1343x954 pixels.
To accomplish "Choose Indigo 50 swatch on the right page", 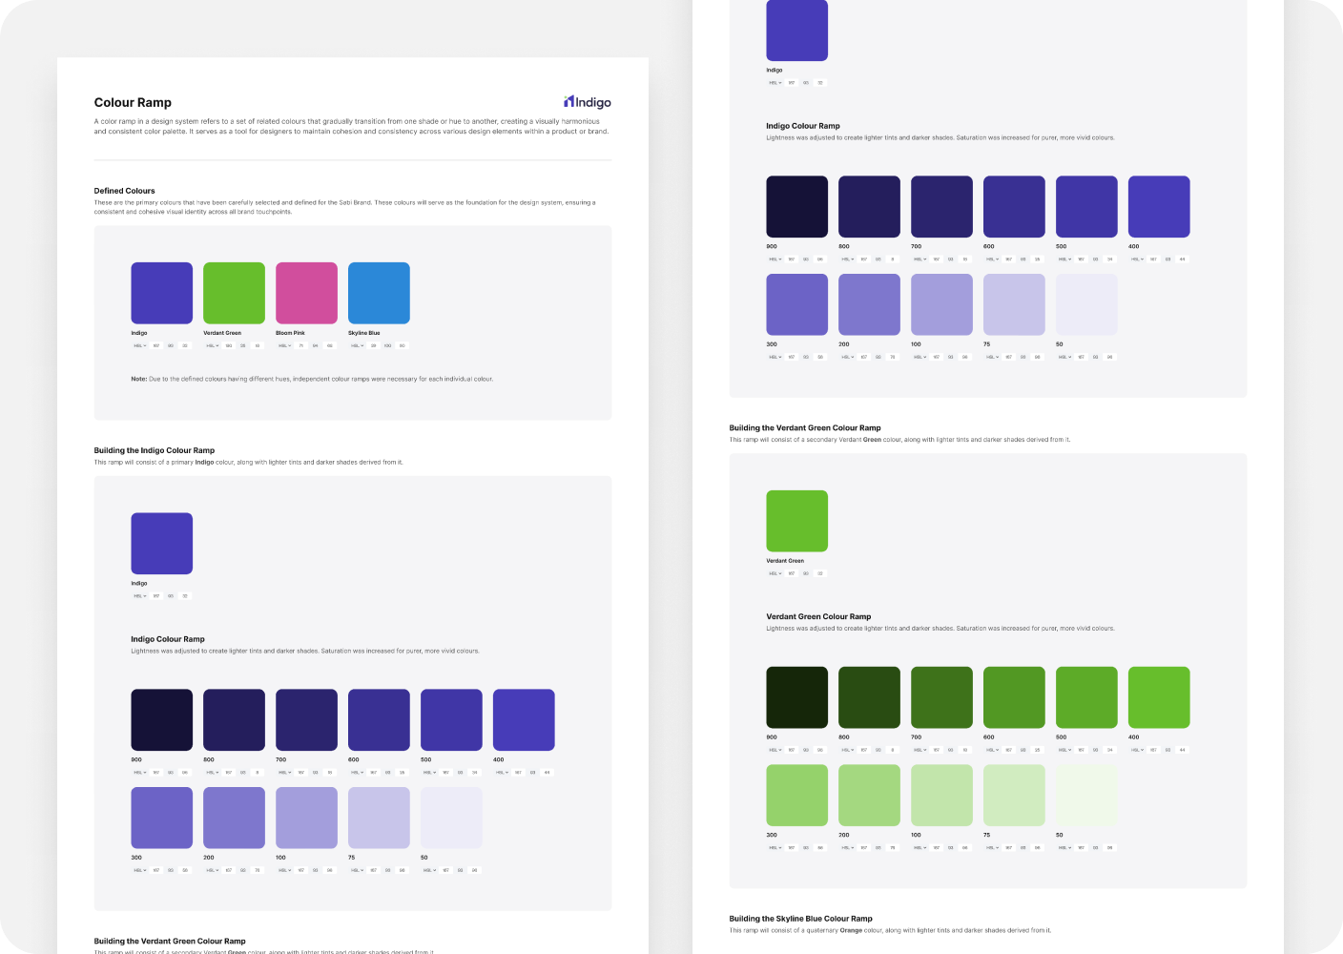I will click(1086, 304).
